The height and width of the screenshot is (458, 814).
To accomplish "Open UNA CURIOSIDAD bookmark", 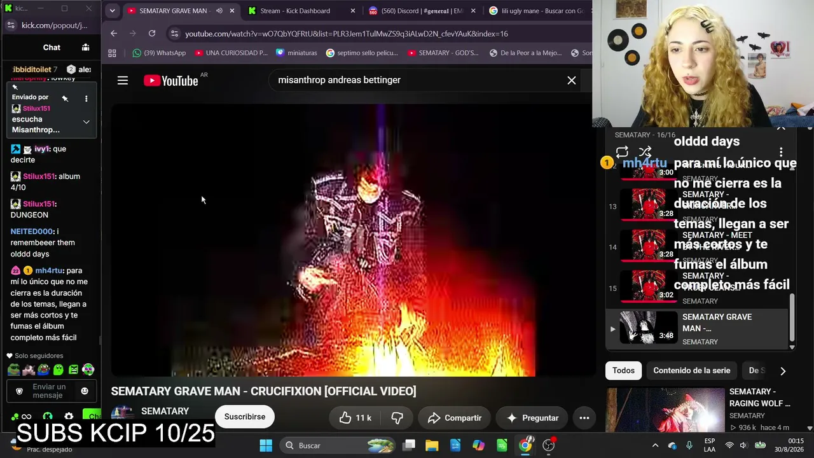I will pos(231,53).
